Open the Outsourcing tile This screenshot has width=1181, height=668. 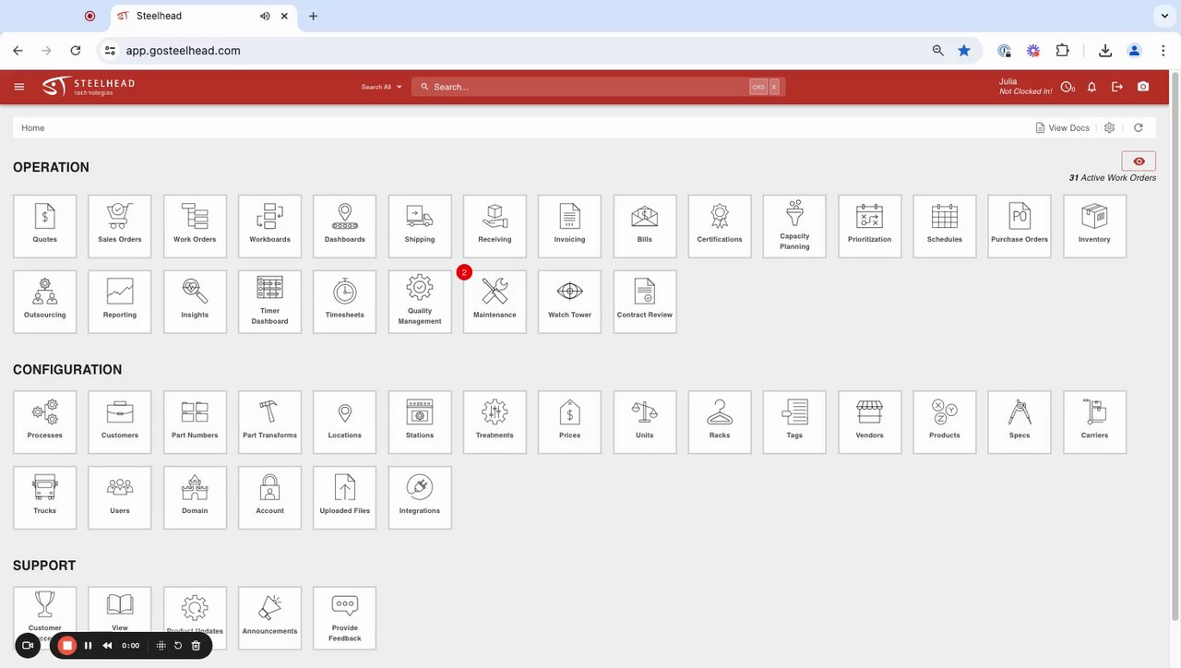45,302
